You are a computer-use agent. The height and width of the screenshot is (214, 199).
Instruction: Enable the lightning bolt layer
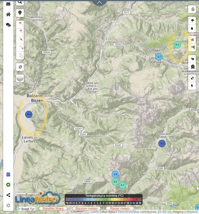click(192, 86)
